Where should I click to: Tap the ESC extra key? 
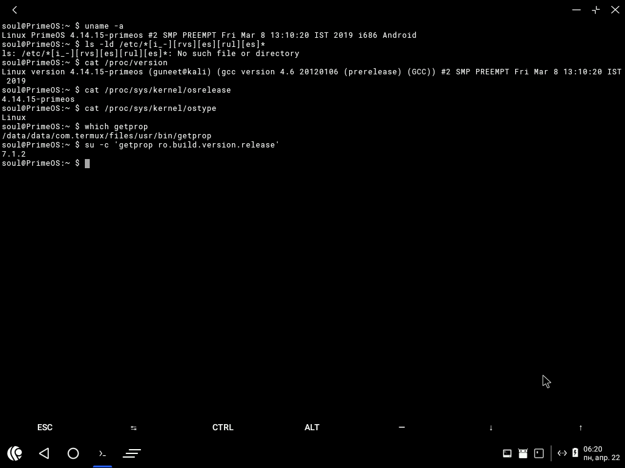point(45,427)
